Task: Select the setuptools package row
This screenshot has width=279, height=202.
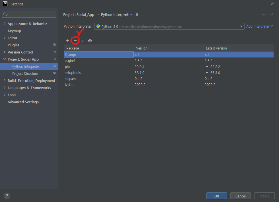Action: (169, 73)
